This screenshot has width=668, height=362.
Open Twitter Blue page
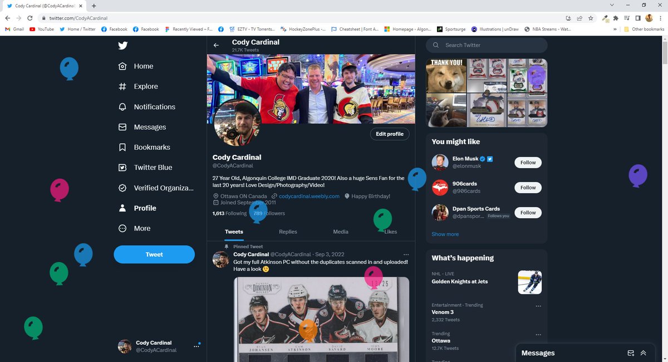pos(145,167)
